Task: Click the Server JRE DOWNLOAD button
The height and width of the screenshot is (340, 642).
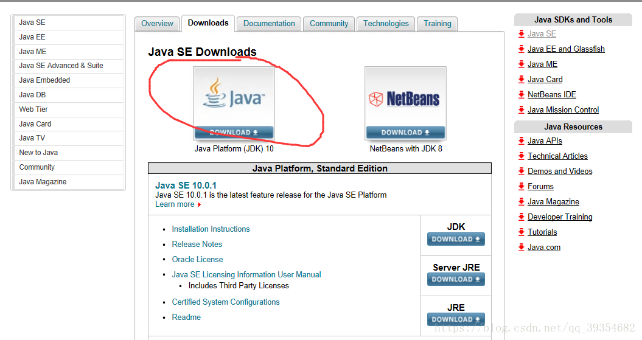Action: (456, 279)
